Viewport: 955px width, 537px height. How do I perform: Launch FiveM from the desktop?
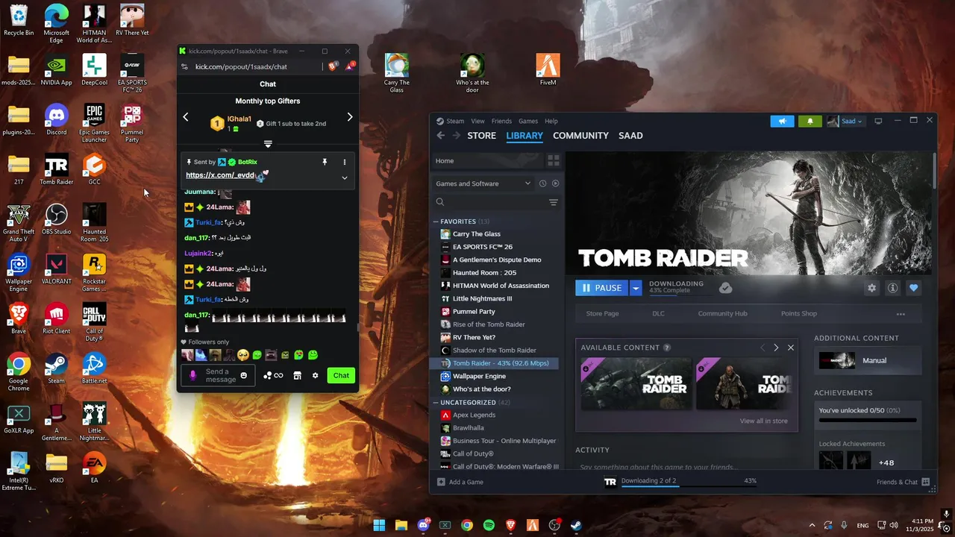coord(548,69)
